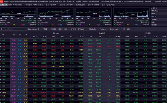The width and height of the screenshot is (167, 103).
Task: Open stock ticker NVL
Action: 4,83
